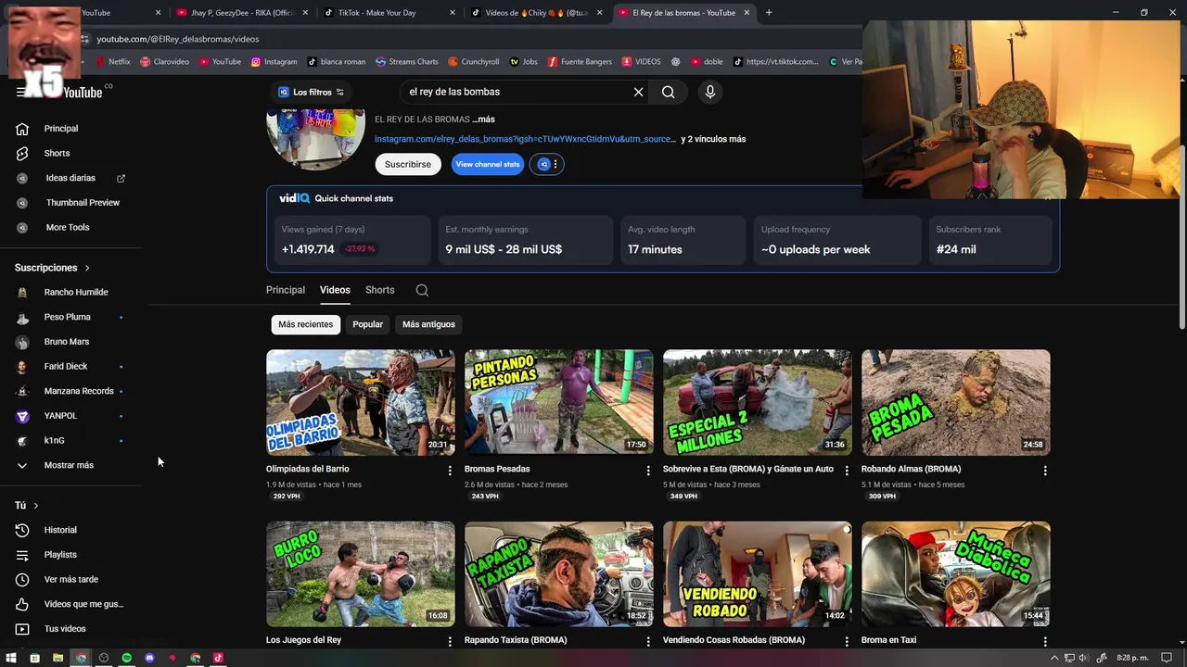The width and height of the screenshot is (1187, 667).
Task: Select Popular sort chip
Action: [x=367, y=324]
